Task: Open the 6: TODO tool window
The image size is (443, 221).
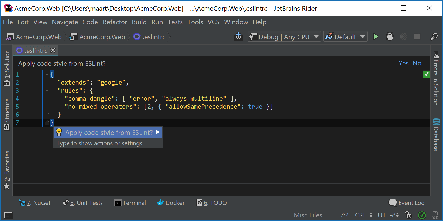Action: [x=212, y=203]
